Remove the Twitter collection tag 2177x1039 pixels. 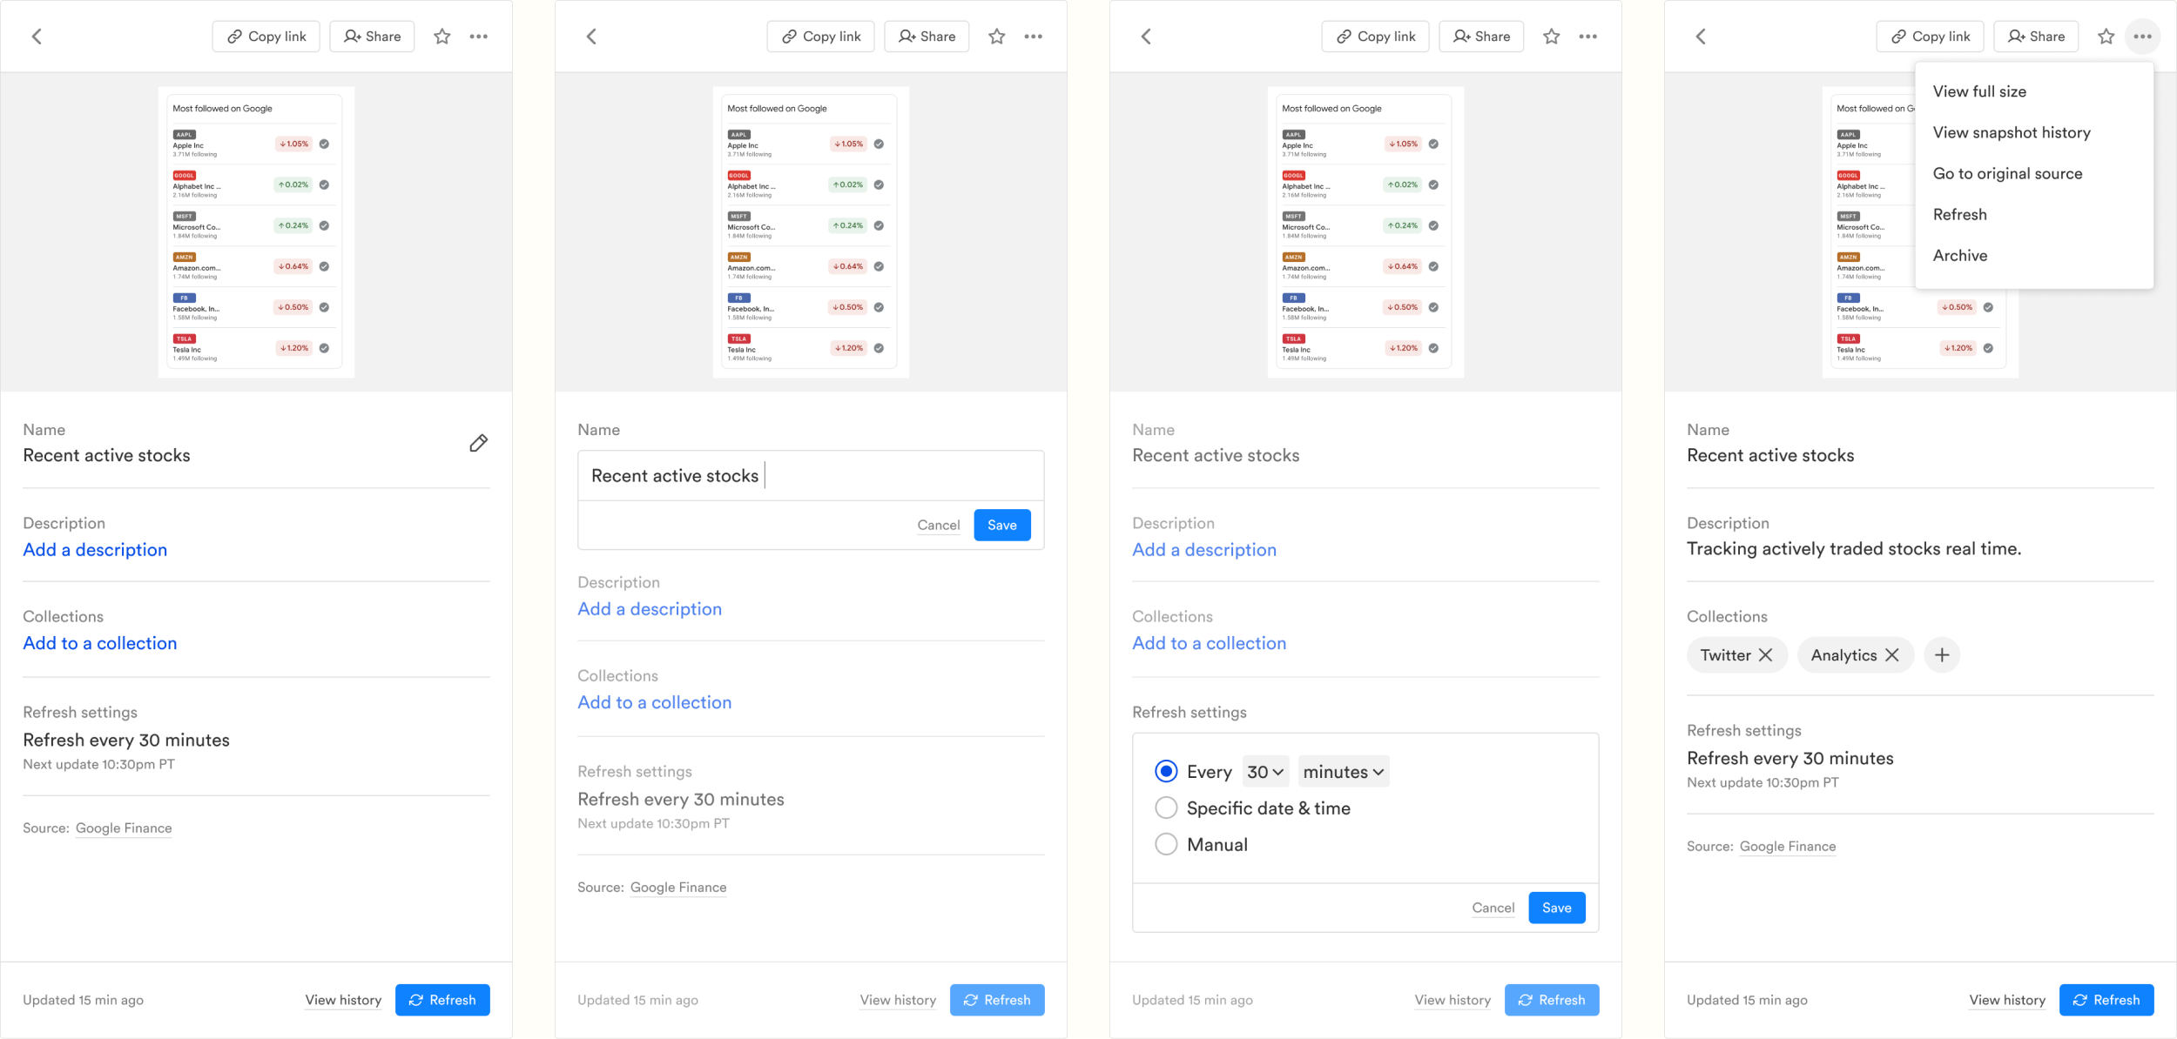1765,655
